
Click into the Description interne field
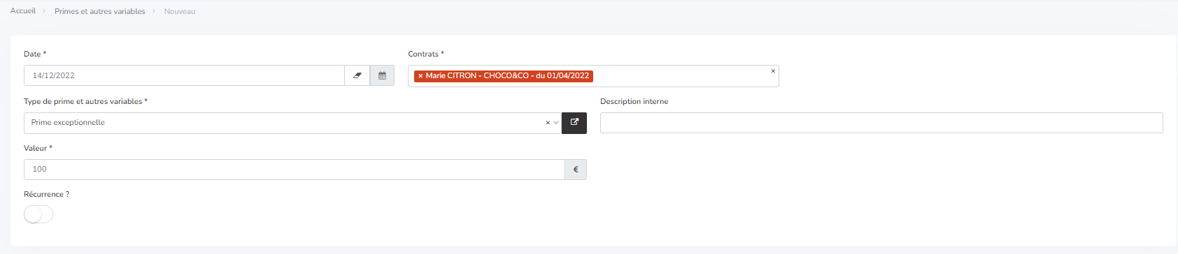point(881,123)
